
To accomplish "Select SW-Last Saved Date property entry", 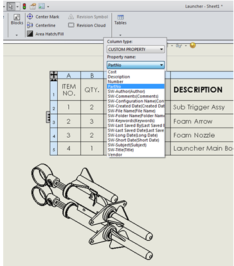I will pos(136,130).
